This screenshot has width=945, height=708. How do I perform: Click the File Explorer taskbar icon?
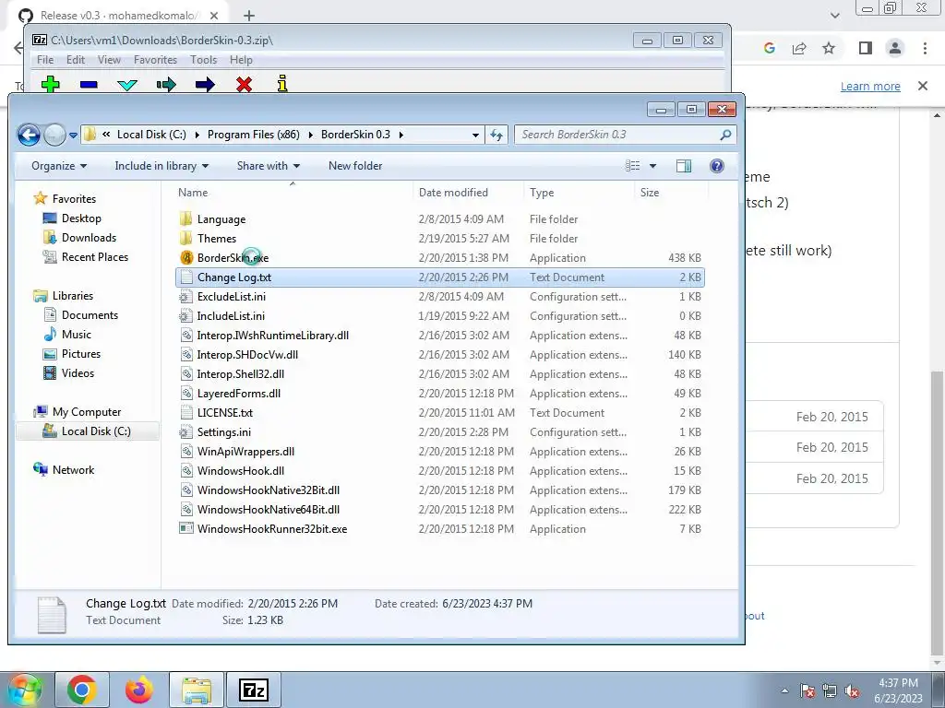click(196, 690)
